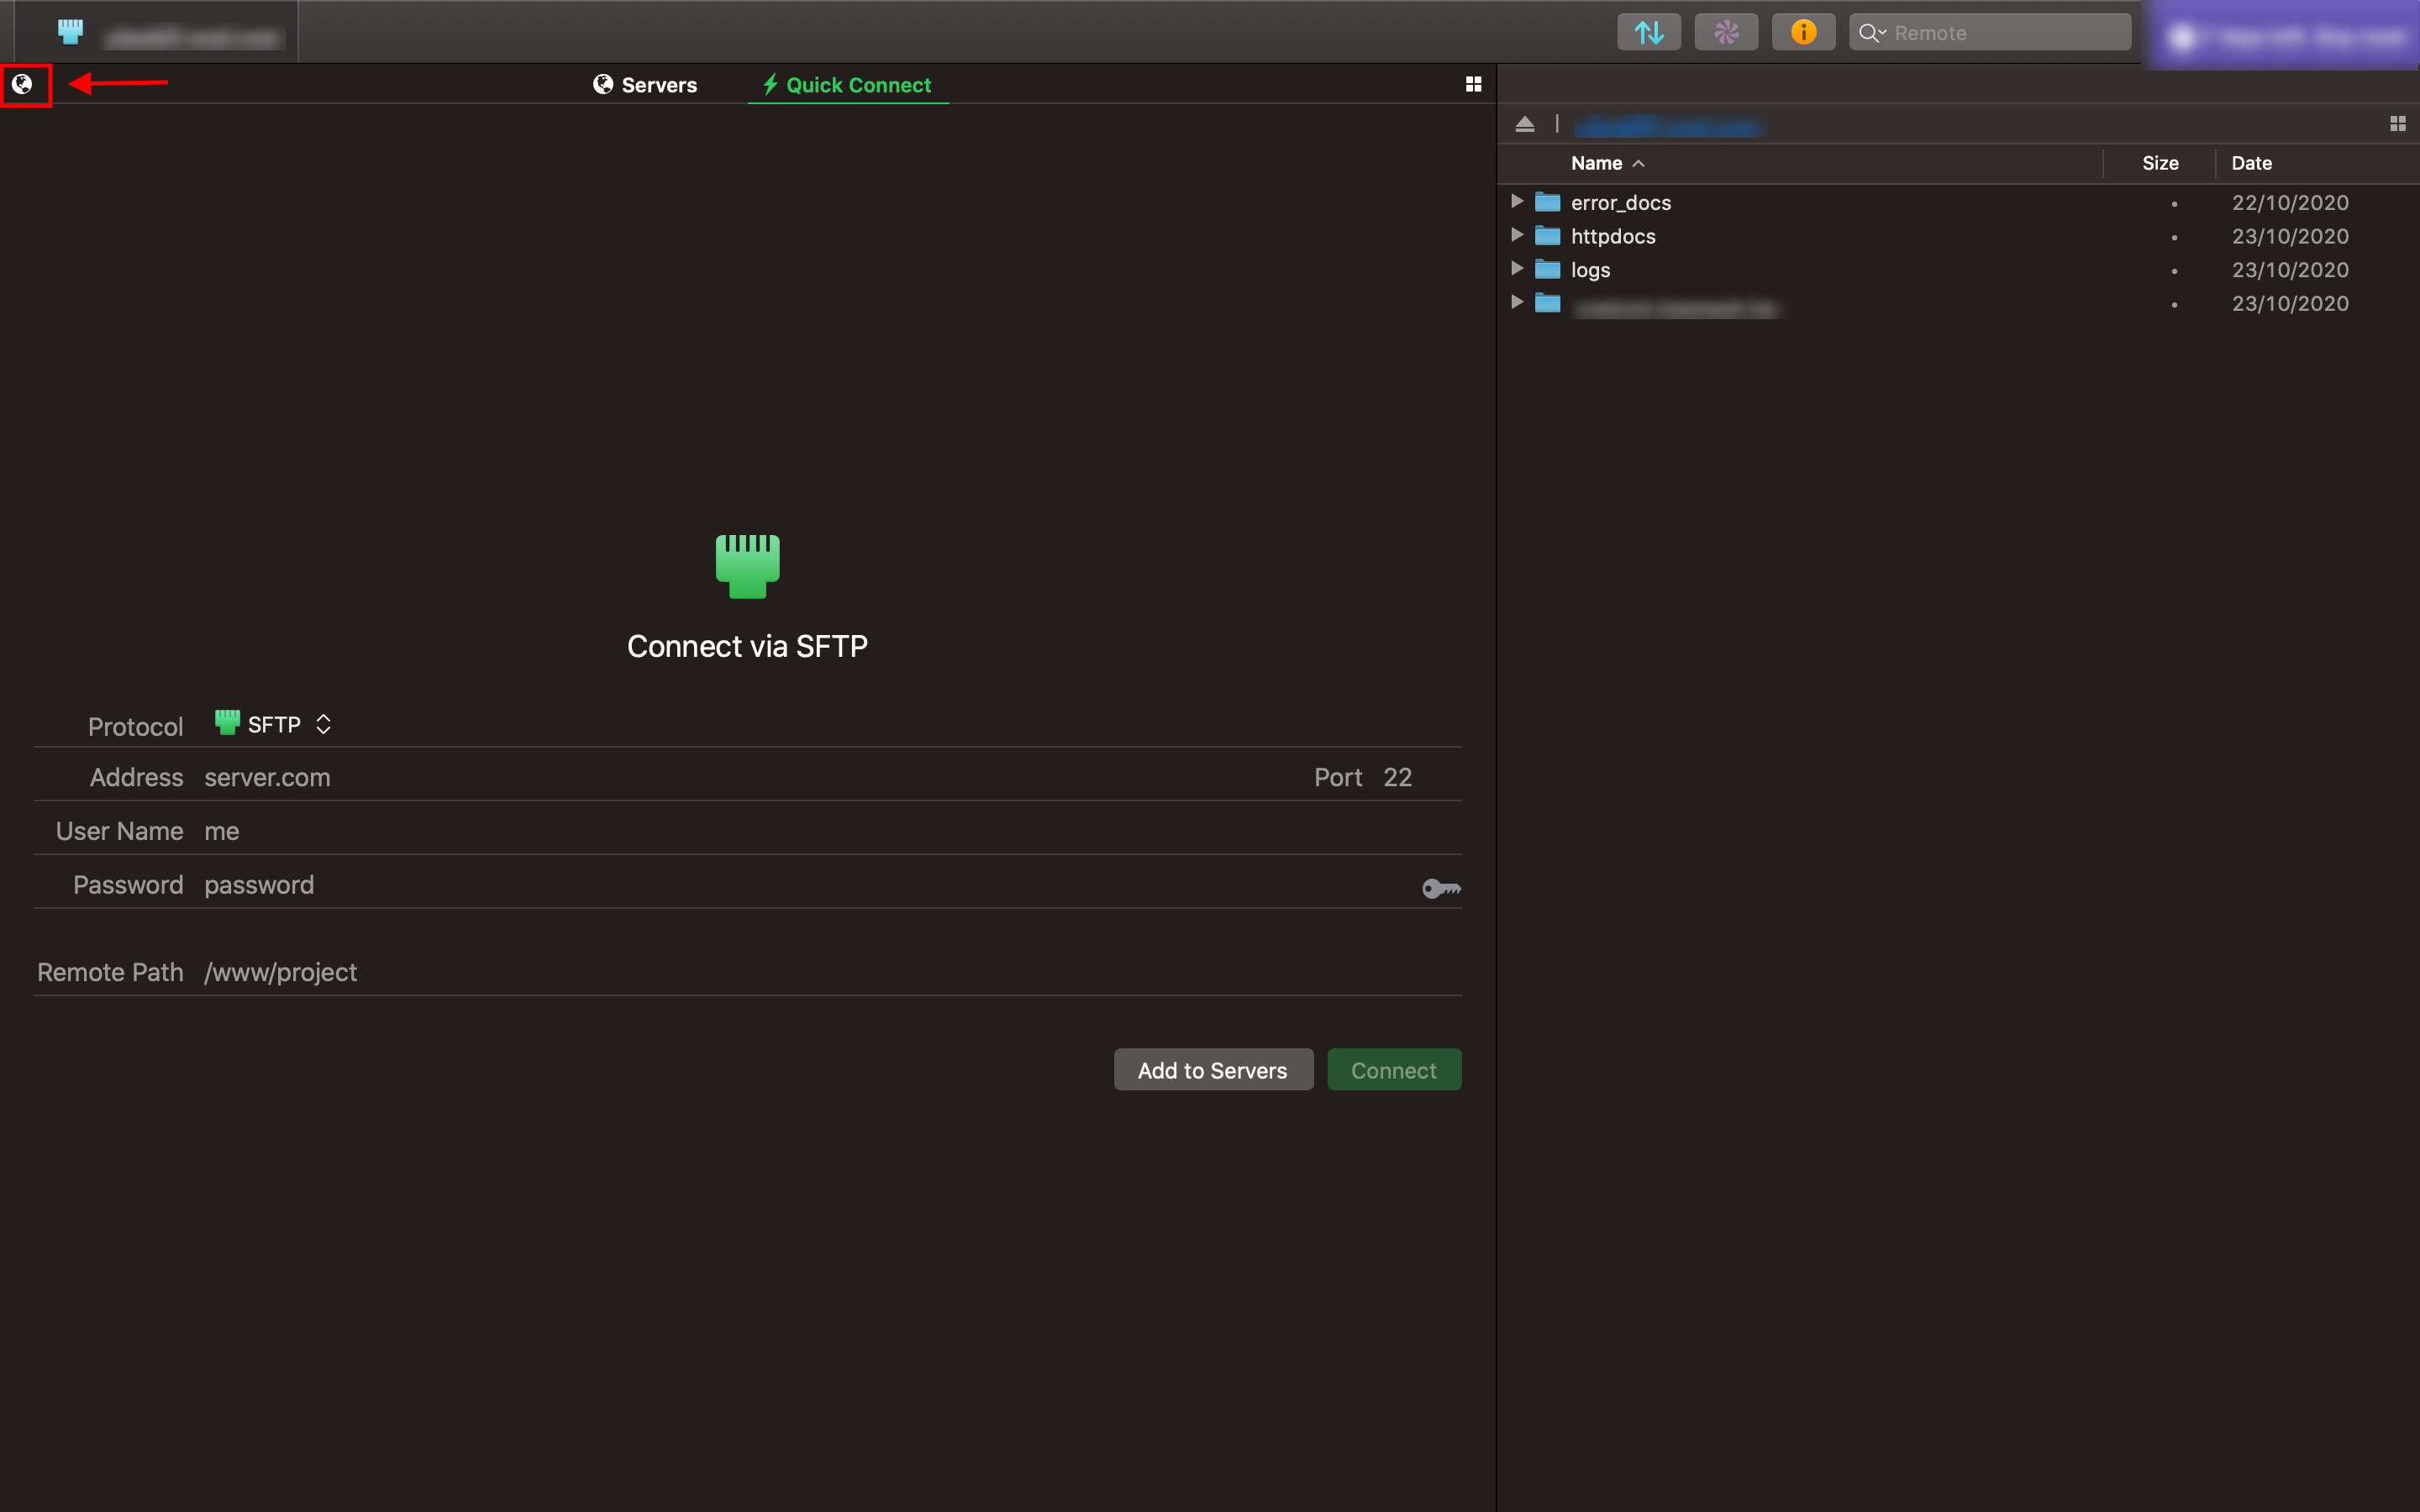This screenshot has width=2420, height=1512.
Task: Expand the blurred-name folder
Action: tap(1517, 302)
